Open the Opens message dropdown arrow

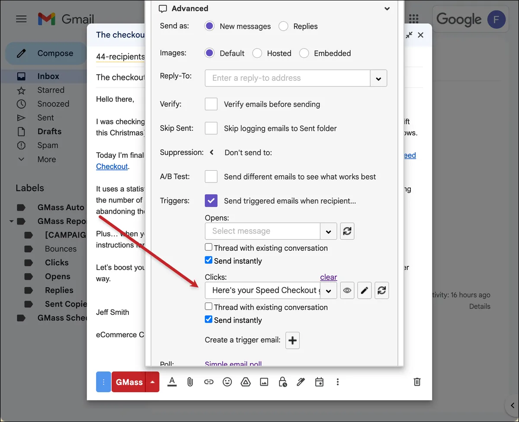point(329,231)
